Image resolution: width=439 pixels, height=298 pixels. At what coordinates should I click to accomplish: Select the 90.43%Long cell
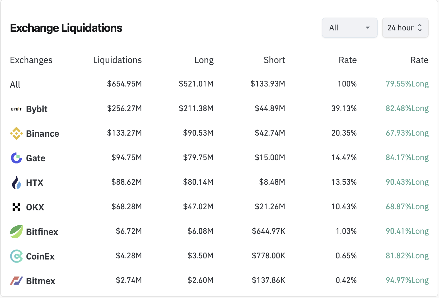407,182
